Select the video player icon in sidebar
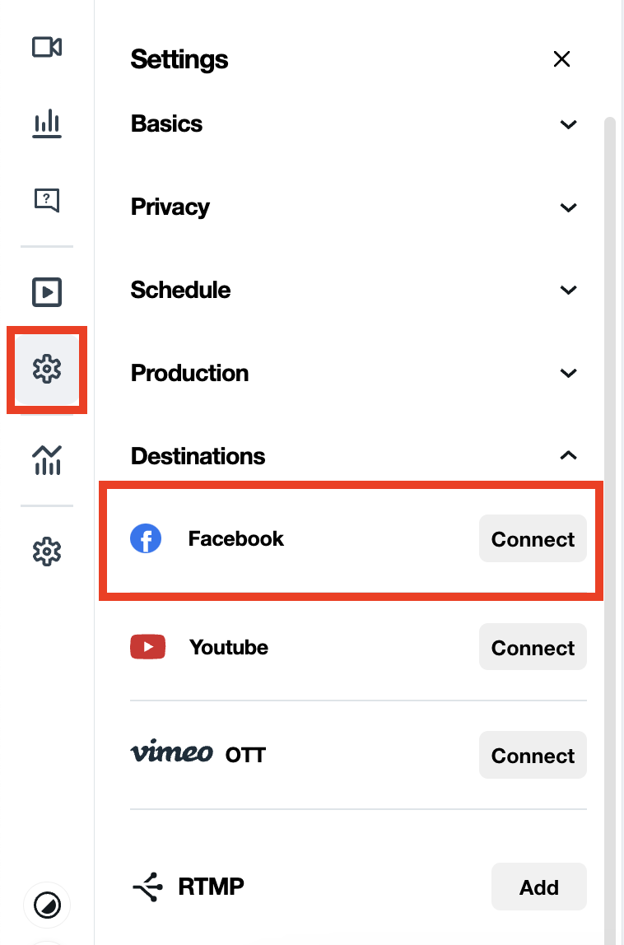Viewport: 624px width, 945px height. (47, 292)
